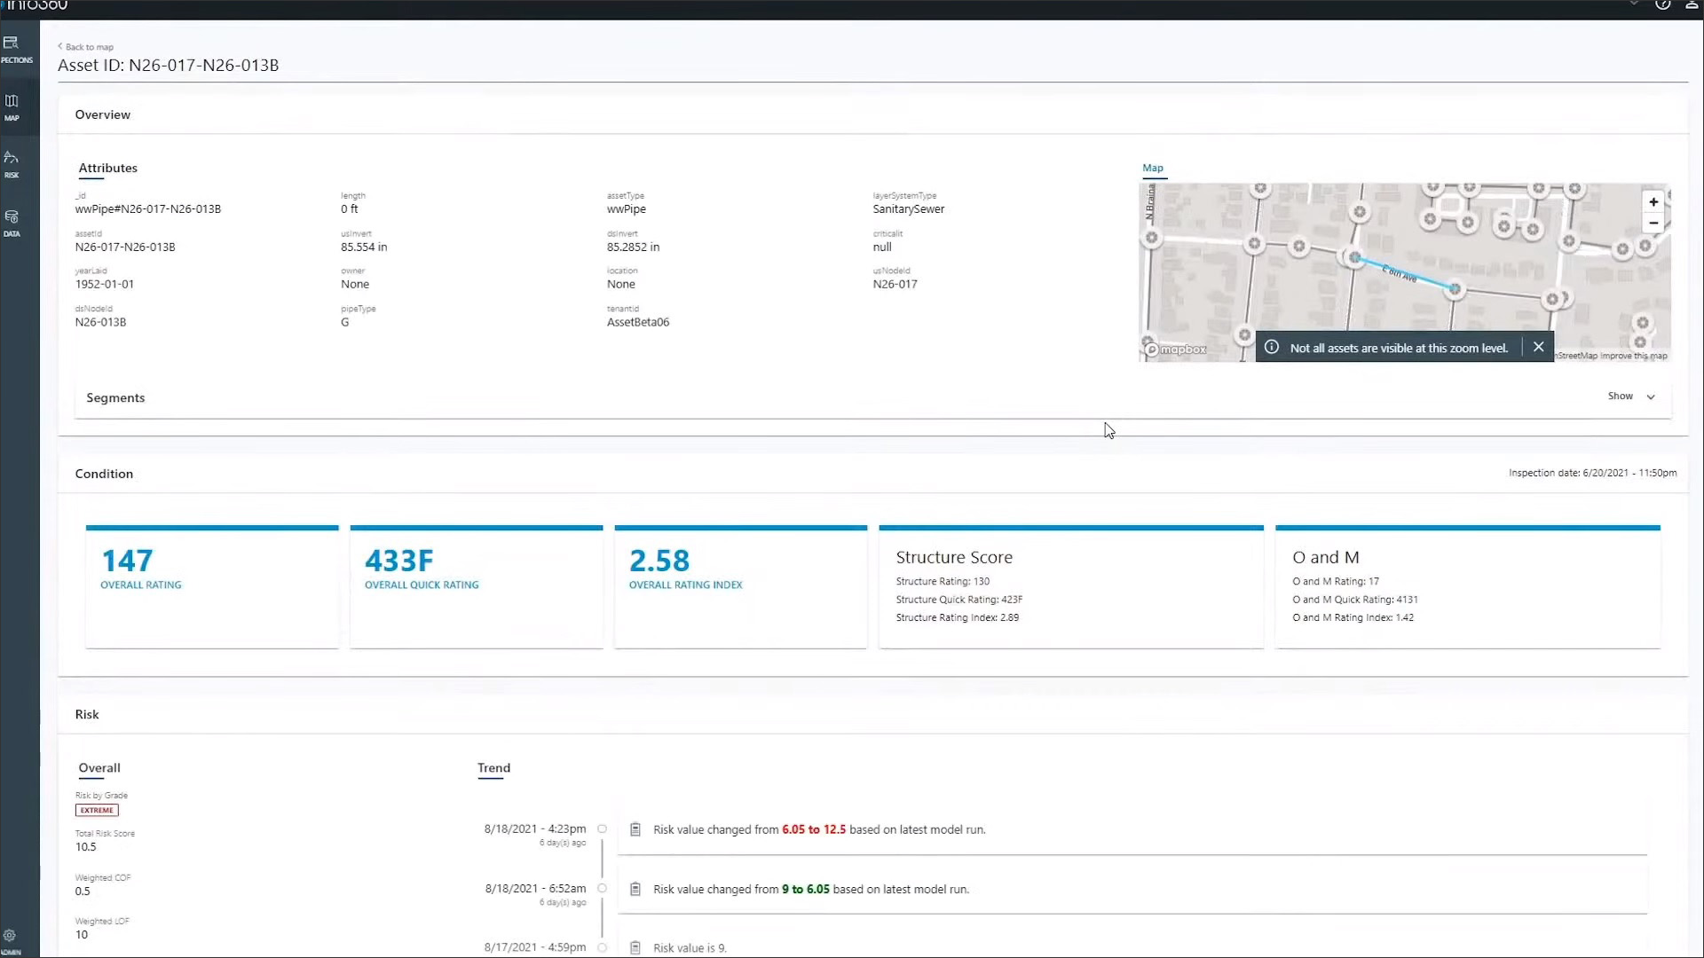Select the downstream manhole node of the highlighted pipe
This screenshot has height=958, width=1704.
[1455, 288]
